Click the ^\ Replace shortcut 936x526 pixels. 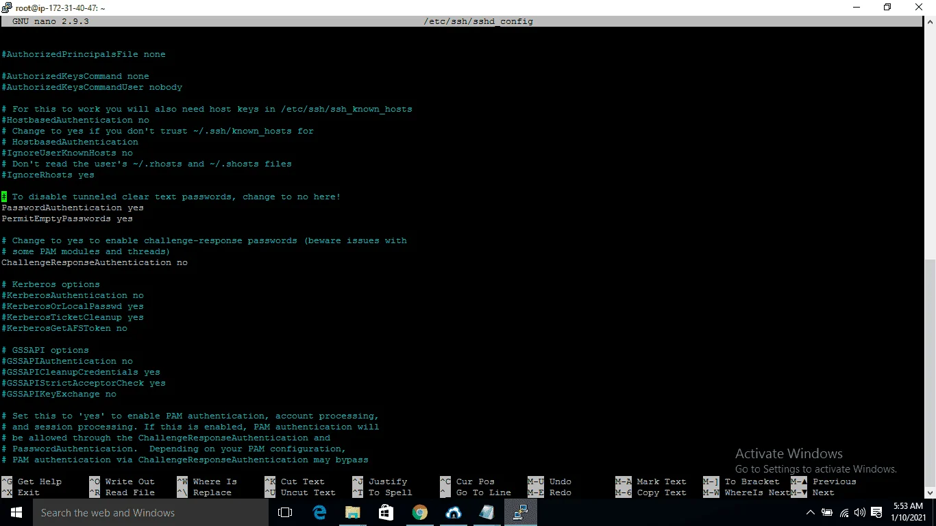click(x=204, y=492)
